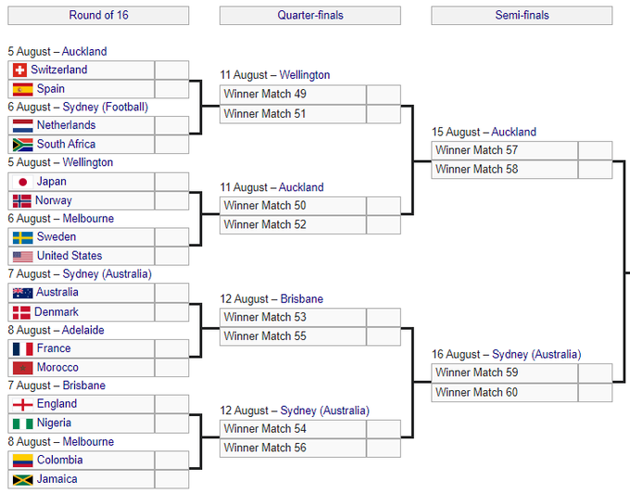Click the Jamaica flag icon
The height and width of the screenshot is (494, 630).
(22, 479)
